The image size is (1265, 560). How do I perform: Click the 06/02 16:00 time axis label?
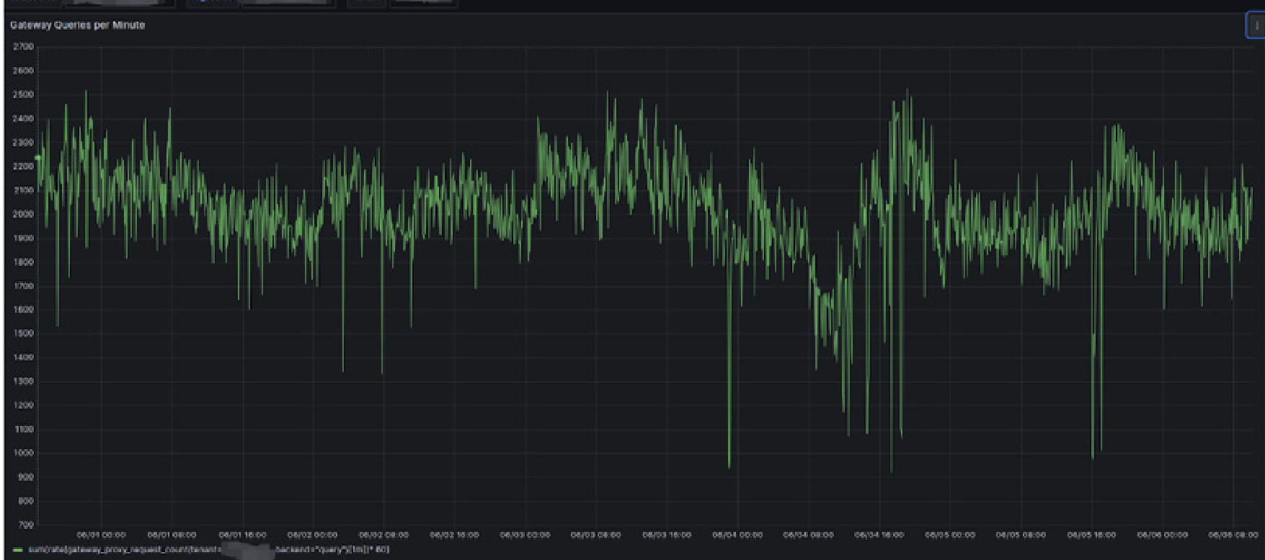point(454,535)
